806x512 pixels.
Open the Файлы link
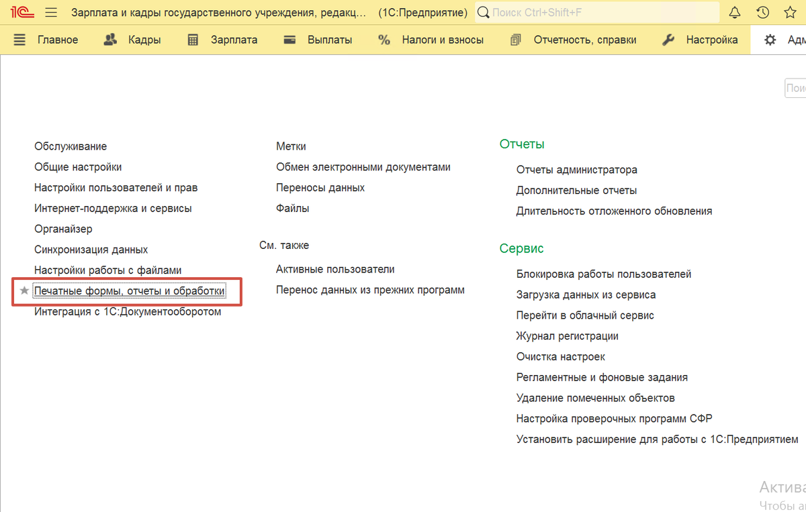(x=293, y=209)
